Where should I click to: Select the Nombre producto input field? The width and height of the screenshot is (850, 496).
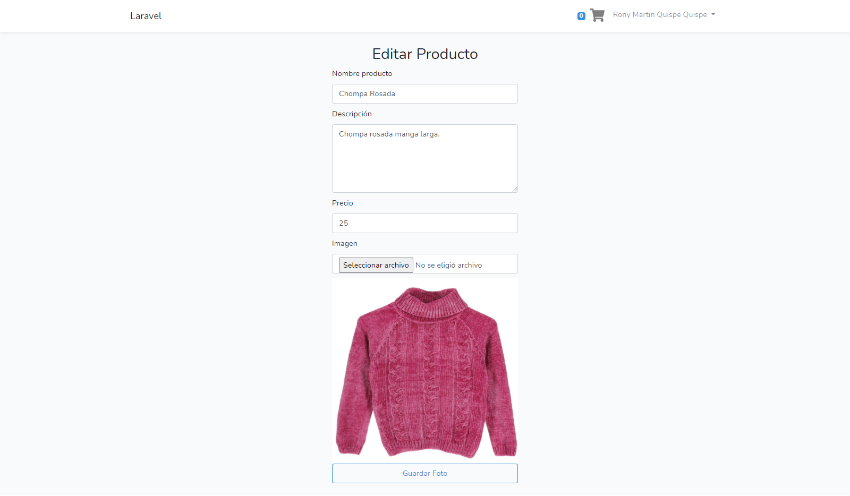[x=425, y=93]
